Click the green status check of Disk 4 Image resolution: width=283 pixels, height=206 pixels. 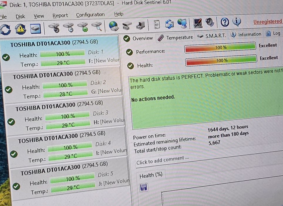click(x=14, y=154)
